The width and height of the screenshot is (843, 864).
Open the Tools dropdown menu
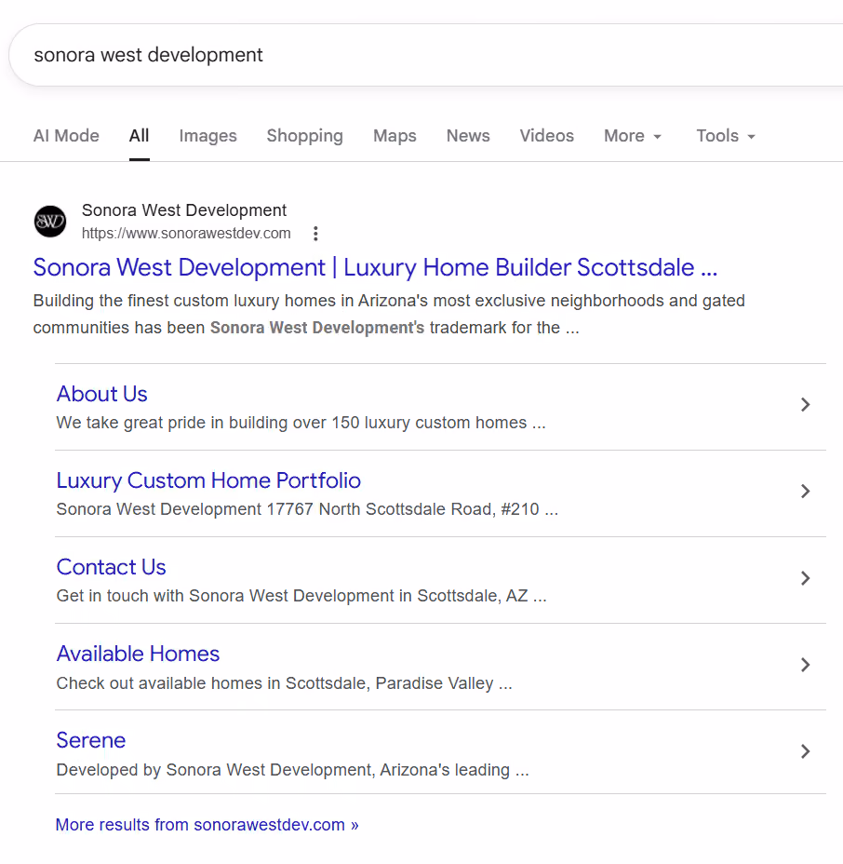coord(726,136)
